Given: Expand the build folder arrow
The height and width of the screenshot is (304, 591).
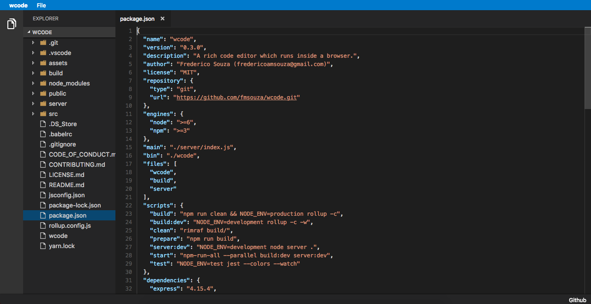Looking at the screenshot, I should coord(33,73).
